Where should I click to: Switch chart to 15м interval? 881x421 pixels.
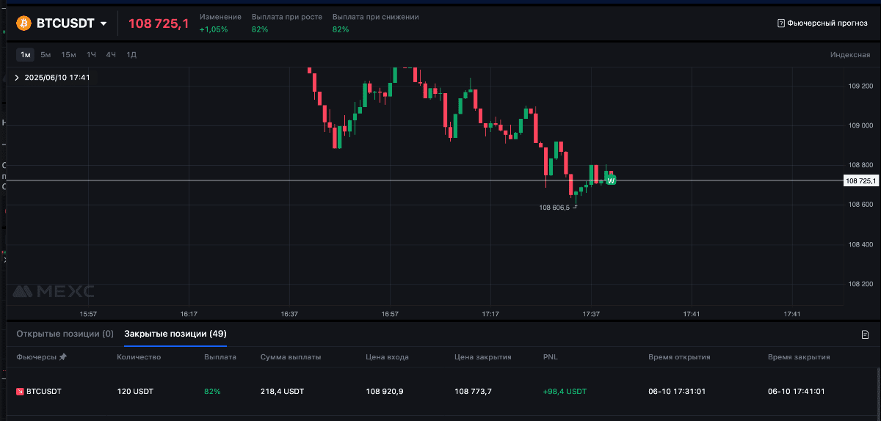tap(68, 54)
